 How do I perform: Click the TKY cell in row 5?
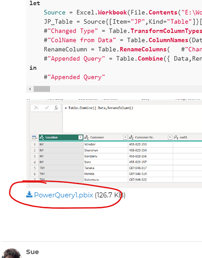[61, 168]
